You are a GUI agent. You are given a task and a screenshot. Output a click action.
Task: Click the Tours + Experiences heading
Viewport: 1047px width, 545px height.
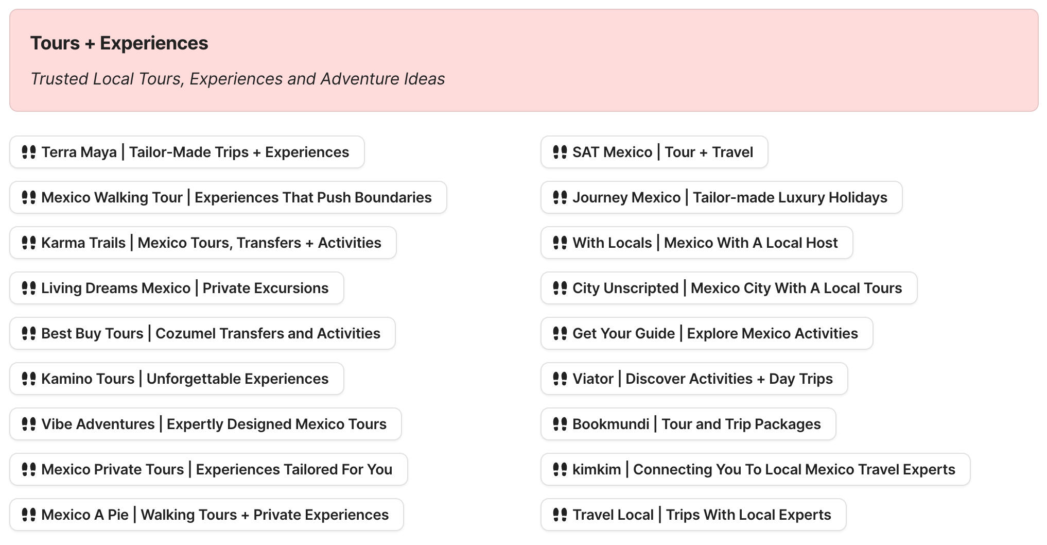pyautogui.click(x=119, y=43)
